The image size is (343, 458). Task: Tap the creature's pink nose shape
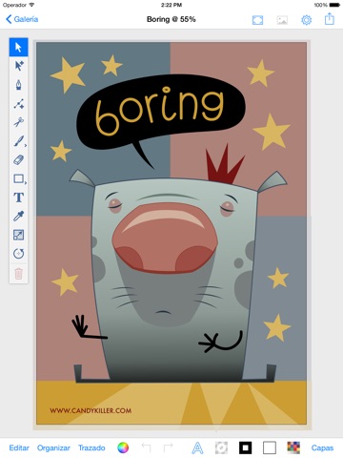tap(165, 238)
